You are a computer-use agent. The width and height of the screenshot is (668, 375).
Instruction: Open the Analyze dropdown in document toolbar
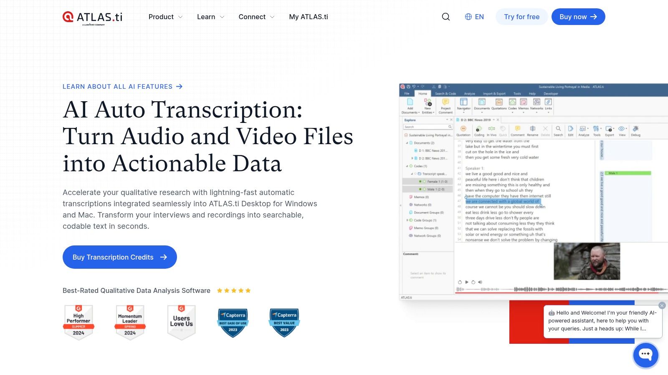pos(584,131)
